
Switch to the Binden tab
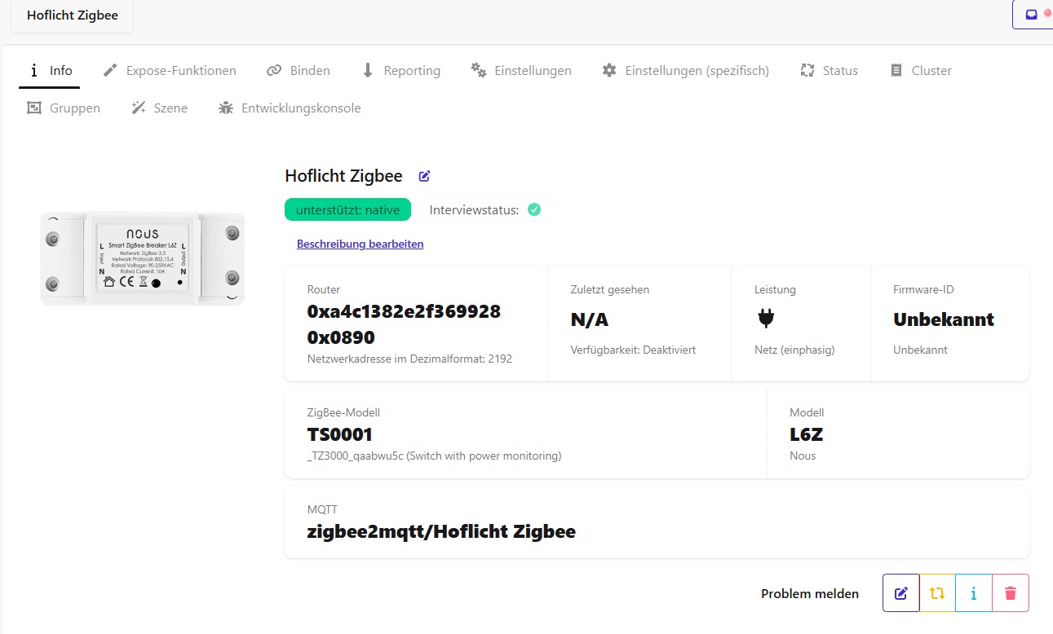pyautogui.click(x=299, y=71)
